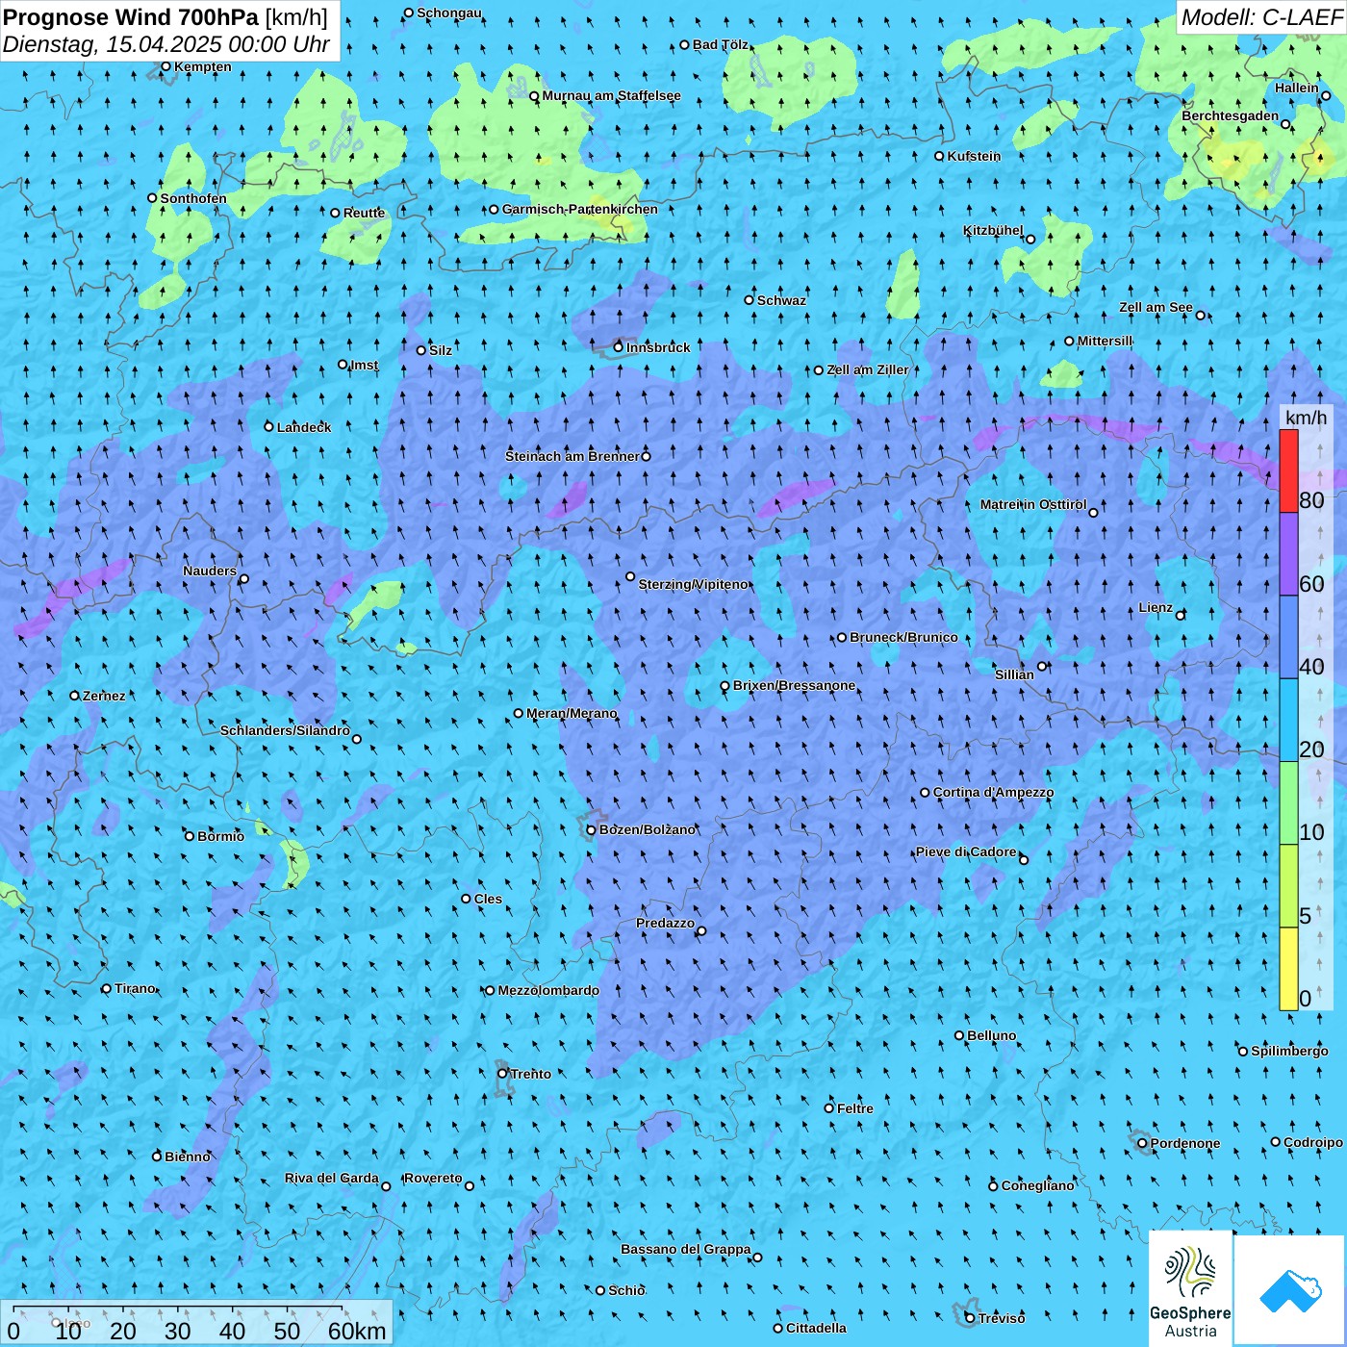Screen dimensions: 1347x1347
Task: Click the Treviso city label
Action: tap(1001, 1318)
